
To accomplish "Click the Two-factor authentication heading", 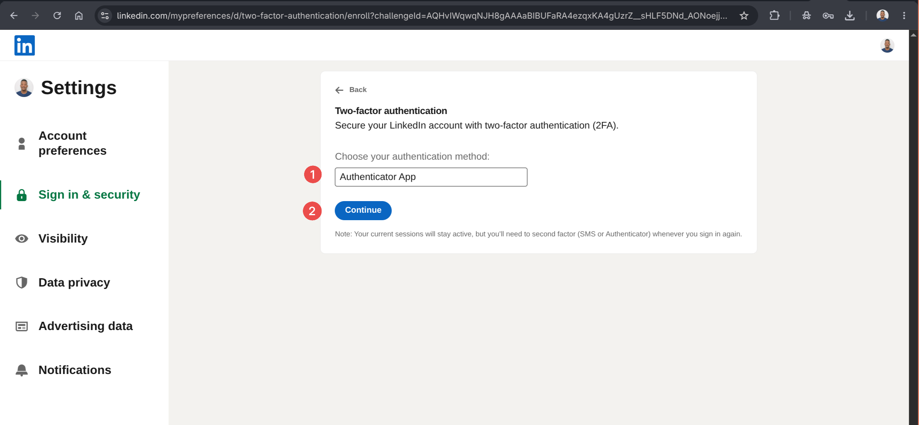I will 391,111.
